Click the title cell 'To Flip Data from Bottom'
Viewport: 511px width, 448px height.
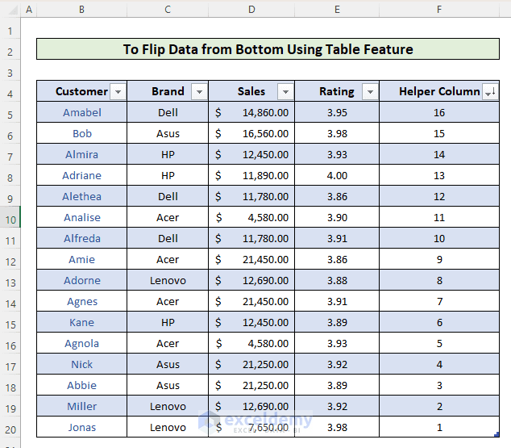pyautogui.click(x=268, y=49)
